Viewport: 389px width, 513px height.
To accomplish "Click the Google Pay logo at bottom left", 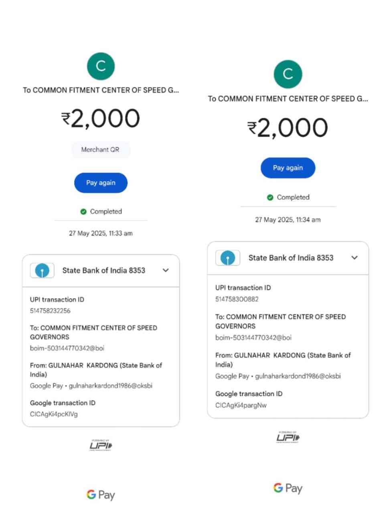I will click(101, 495).
